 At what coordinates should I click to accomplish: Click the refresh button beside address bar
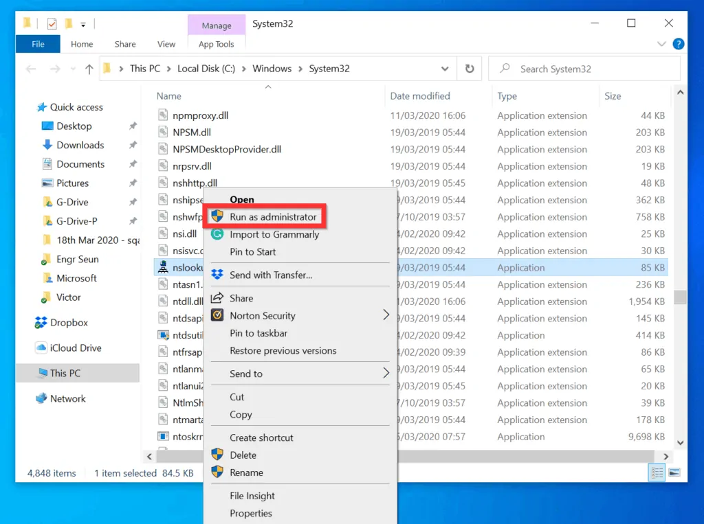pyautogui.click(x=470, y=69)
